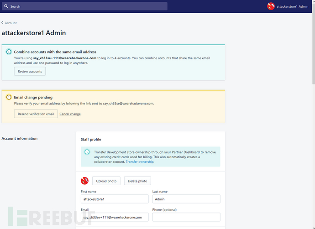
Task: Click the Review accounts button
Action: click(30, 71)
